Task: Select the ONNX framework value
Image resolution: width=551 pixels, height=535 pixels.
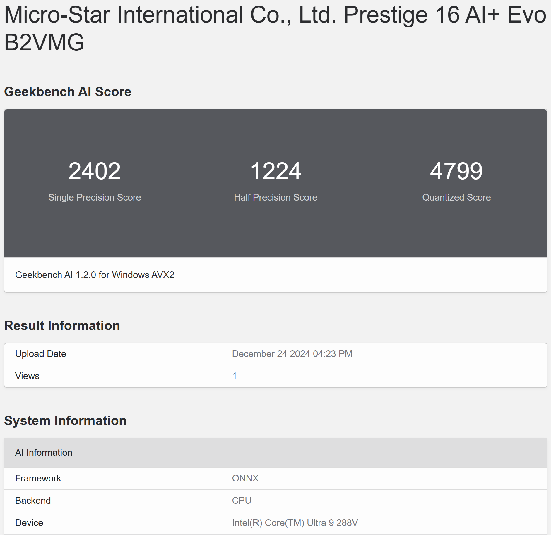Action: (245, 478)
